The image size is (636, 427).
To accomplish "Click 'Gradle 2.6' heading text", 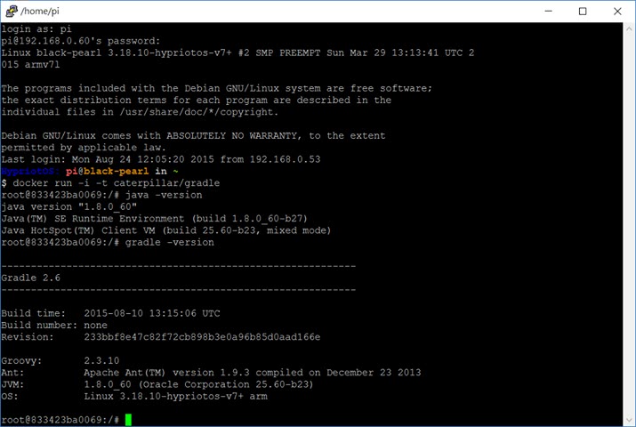I will (30, 278).
